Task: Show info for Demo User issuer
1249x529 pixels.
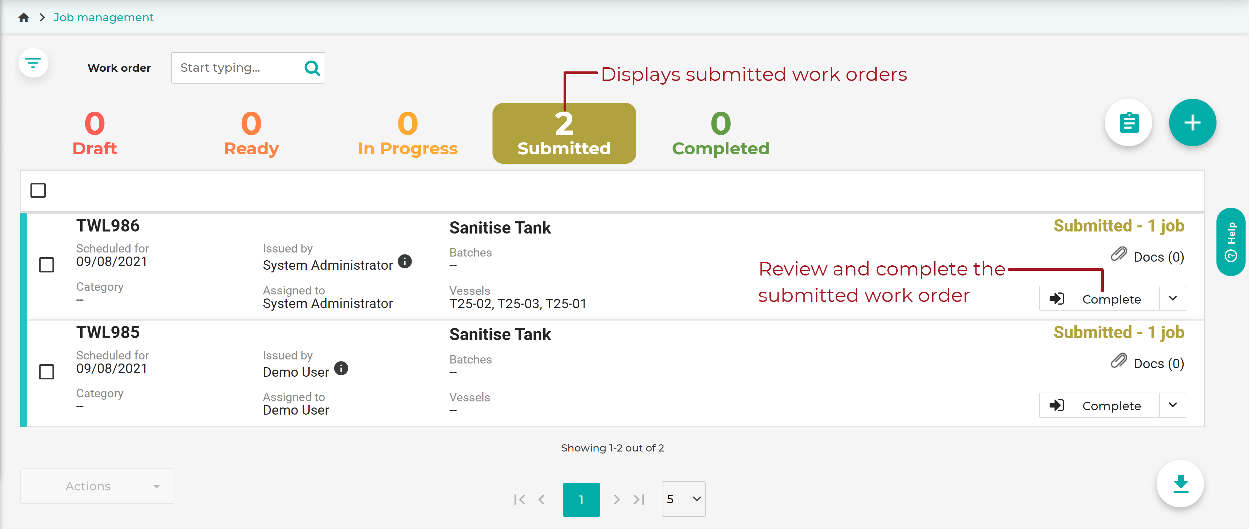Action: 341,369
